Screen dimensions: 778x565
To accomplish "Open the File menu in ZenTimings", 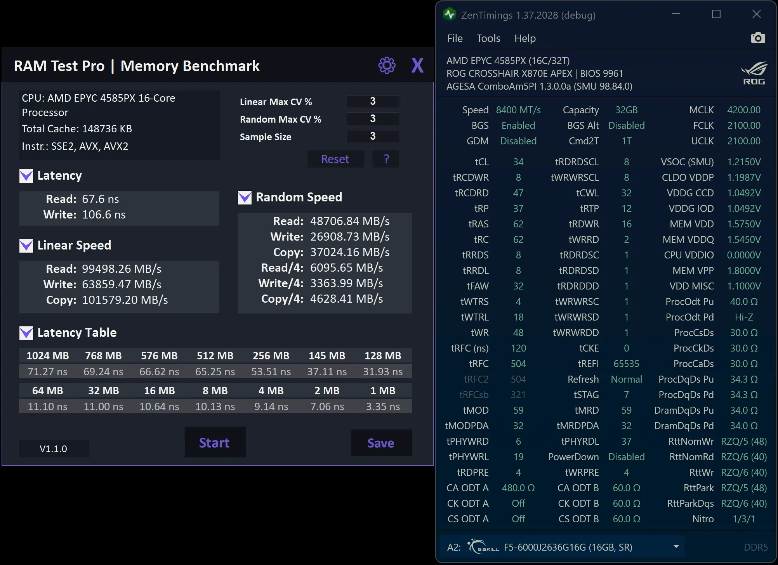I will [x=455, y=38].
